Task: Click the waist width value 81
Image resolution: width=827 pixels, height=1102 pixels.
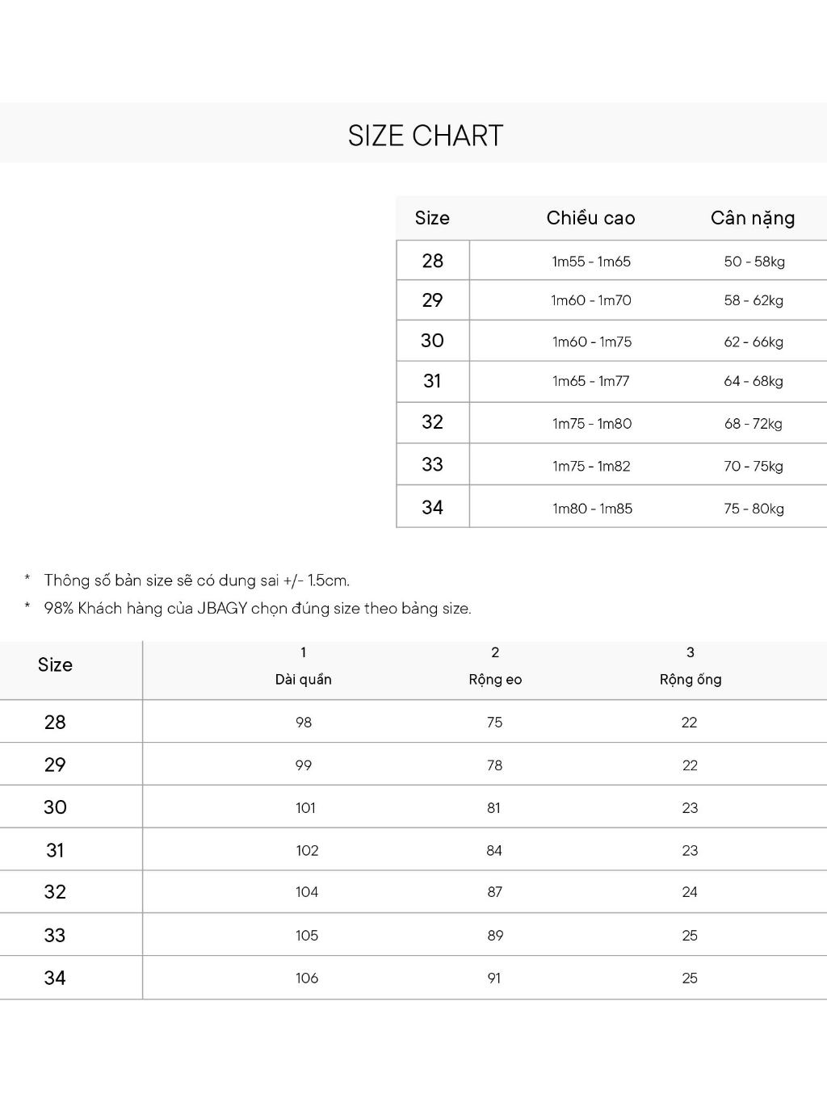Action: pos(493,808)
